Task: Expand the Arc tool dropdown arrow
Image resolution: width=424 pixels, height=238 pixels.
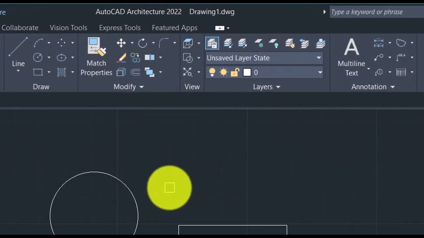Action: click(49, 43)
